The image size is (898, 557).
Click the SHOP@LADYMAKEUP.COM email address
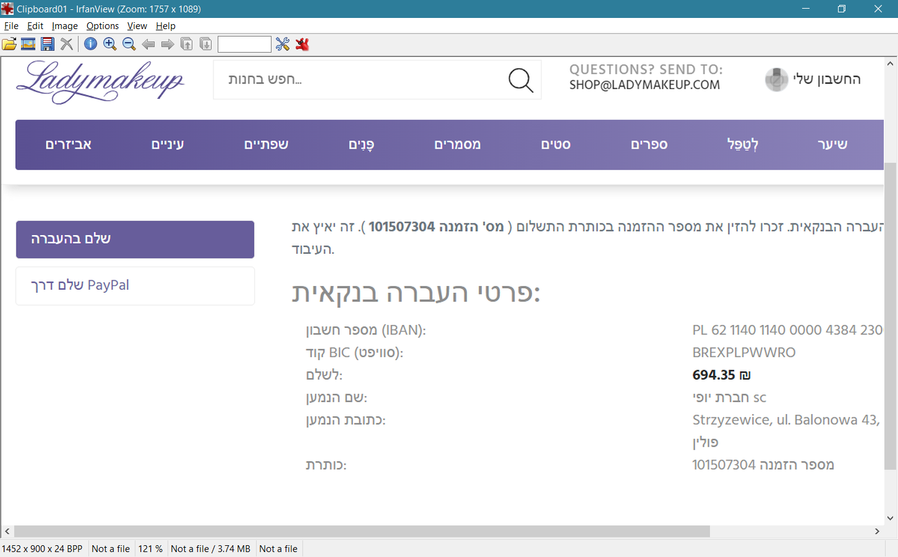coord(644,85)
